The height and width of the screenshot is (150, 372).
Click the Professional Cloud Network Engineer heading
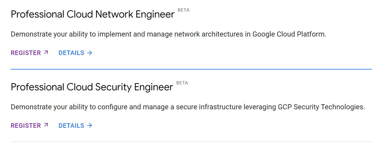[92, 14]
